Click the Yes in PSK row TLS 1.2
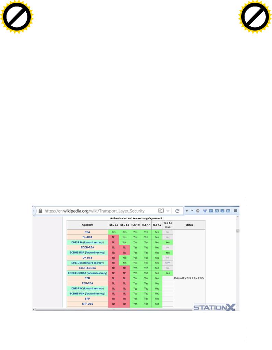This screenshot has height=350, width=272. tap(157, 278)
